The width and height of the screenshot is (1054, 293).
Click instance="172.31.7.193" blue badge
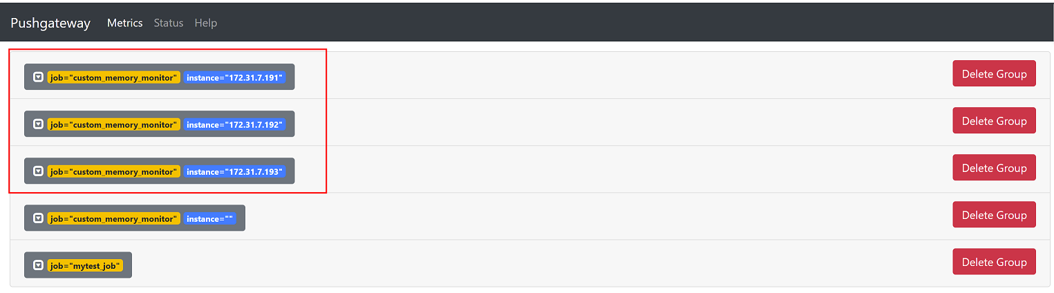[x=234, y=171]
